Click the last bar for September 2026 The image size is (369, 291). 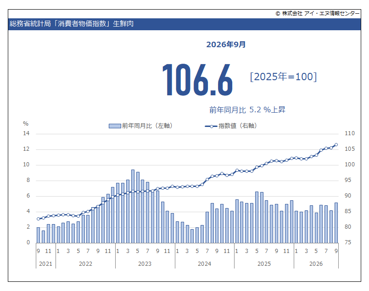pyautogui.click(x=336, y=223)
